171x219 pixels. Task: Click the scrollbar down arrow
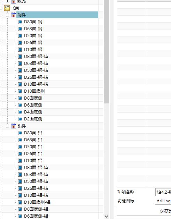[106, 217]
